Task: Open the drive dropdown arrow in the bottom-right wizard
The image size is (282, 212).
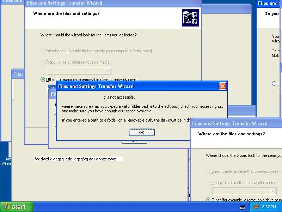Action: [273, 191]
